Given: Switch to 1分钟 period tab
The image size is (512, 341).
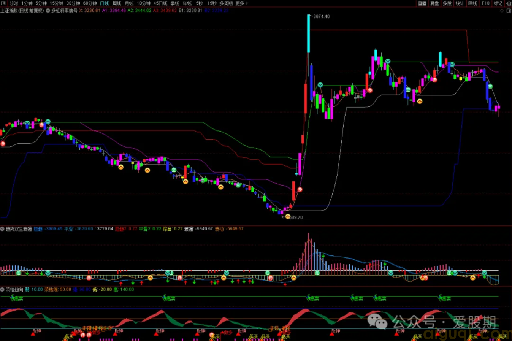Looking at the screenshot, I should coord(27,3).
